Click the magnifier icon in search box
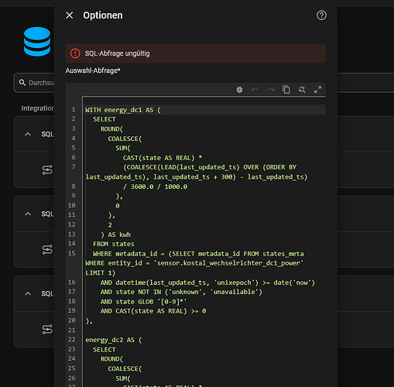 tap(22, 83)
